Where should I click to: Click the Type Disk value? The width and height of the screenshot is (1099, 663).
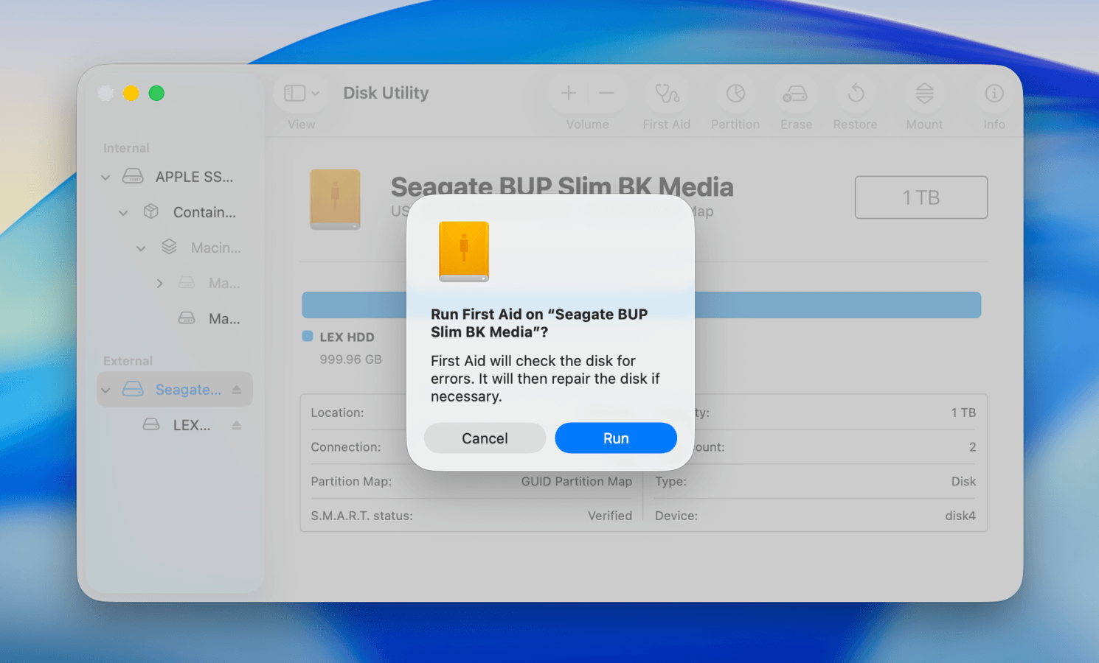point(963,482)
